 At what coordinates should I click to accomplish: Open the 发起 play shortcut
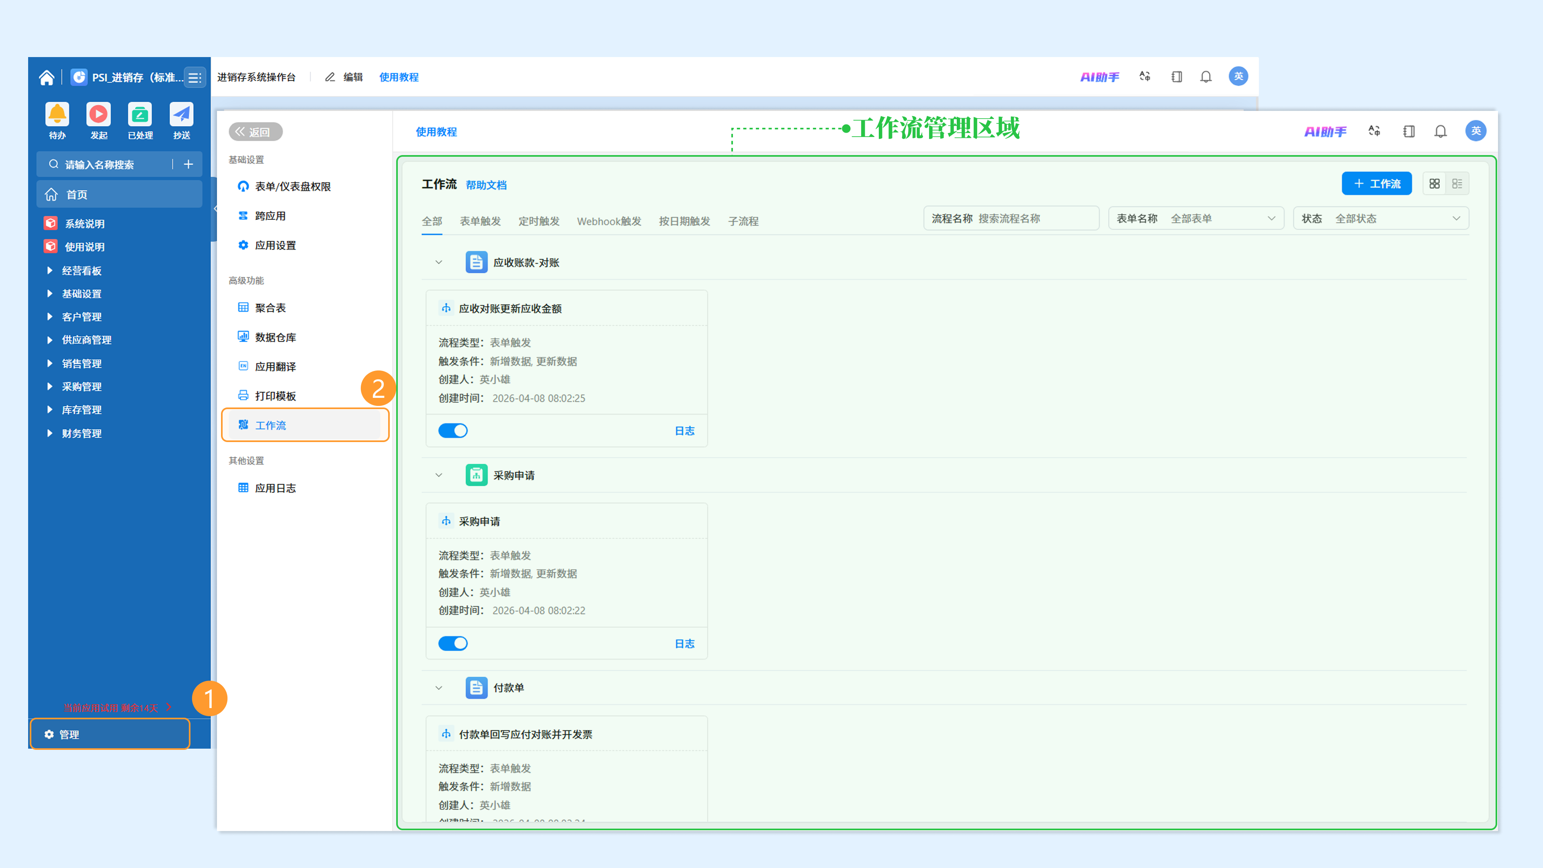point(98,114)
